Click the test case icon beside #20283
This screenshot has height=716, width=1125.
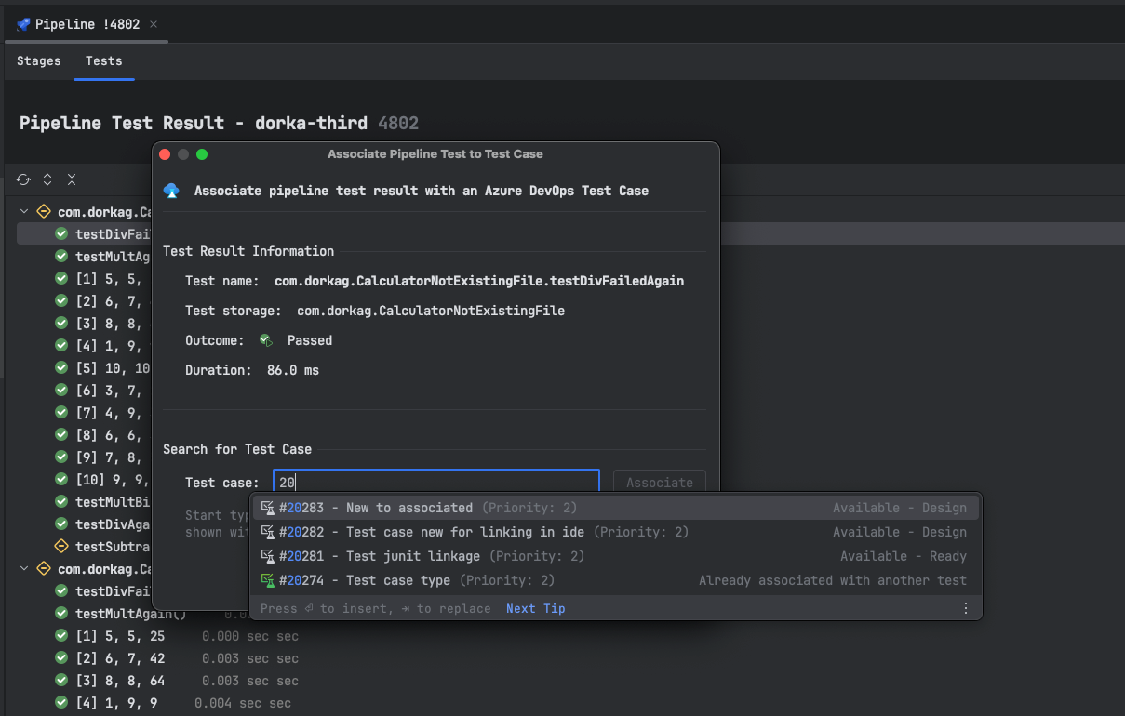coord(268,508)
